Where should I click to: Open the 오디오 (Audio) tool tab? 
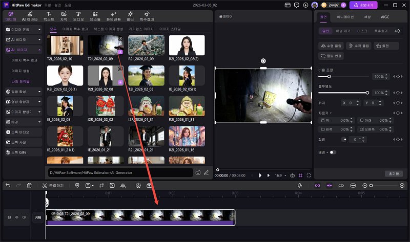(78, 15)
